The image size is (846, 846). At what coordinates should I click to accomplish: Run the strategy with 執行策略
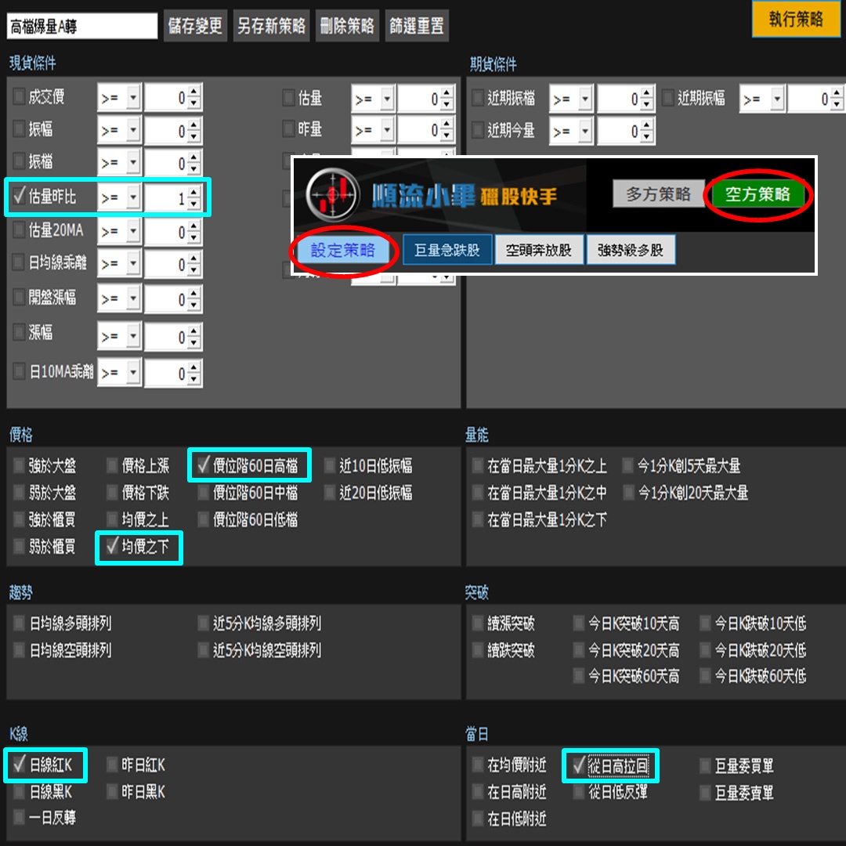click(x=796, y=19)
